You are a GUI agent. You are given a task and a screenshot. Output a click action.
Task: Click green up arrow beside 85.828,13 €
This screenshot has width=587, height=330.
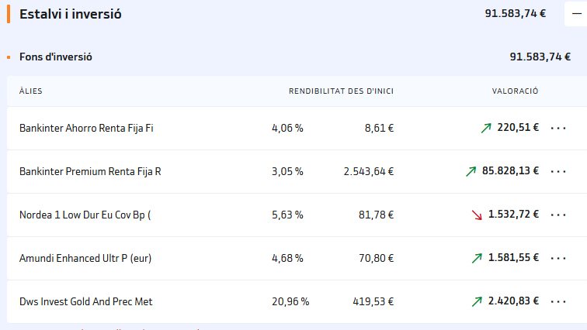471,171
